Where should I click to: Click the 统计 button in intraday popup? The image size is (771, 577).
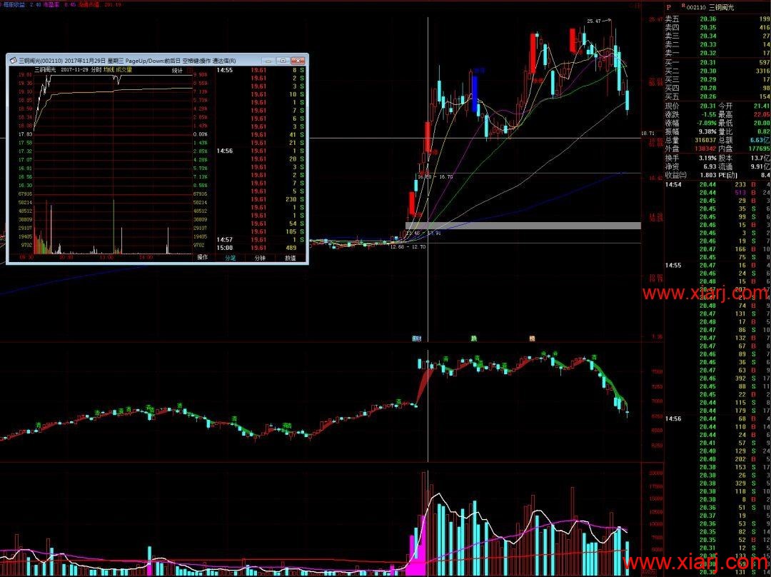tap(177, 71)
